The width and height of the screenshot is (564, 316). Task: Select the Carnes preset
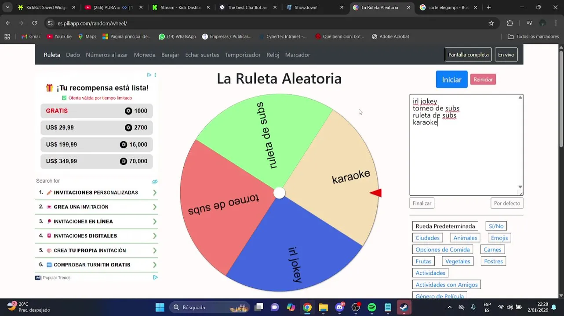pos(492,249)
